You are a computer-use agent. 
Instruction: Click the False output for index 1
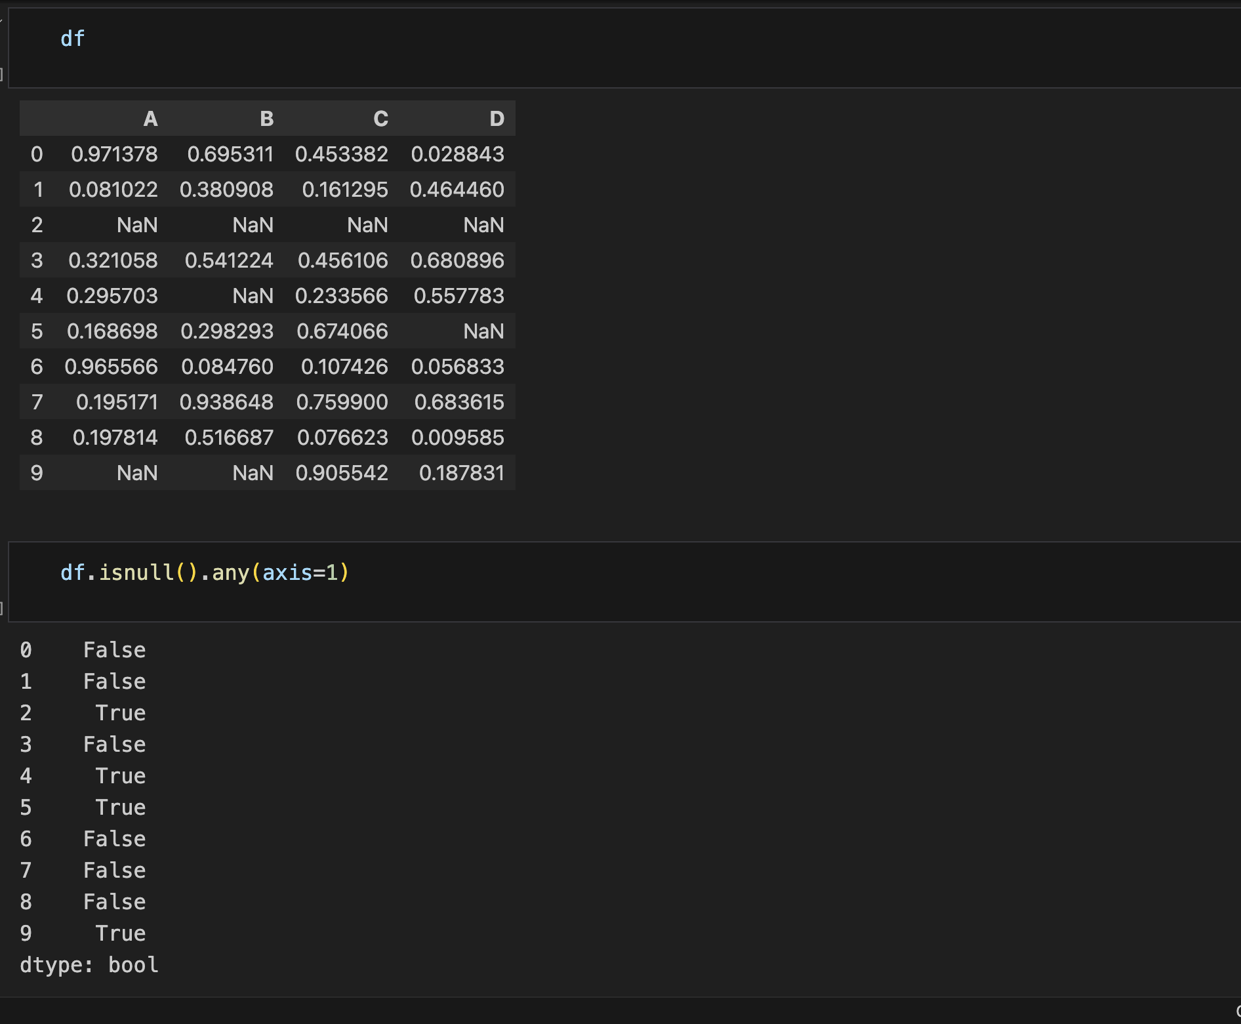click(115, 682)
